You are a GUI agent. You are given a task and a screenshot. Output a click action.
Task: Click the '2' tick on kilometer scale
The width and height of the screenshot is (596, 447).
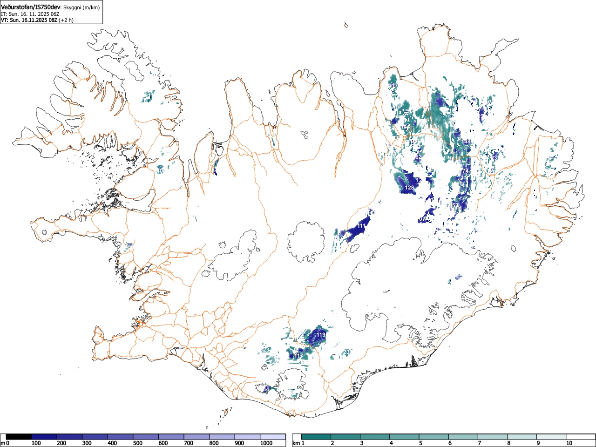pos(332,443)
